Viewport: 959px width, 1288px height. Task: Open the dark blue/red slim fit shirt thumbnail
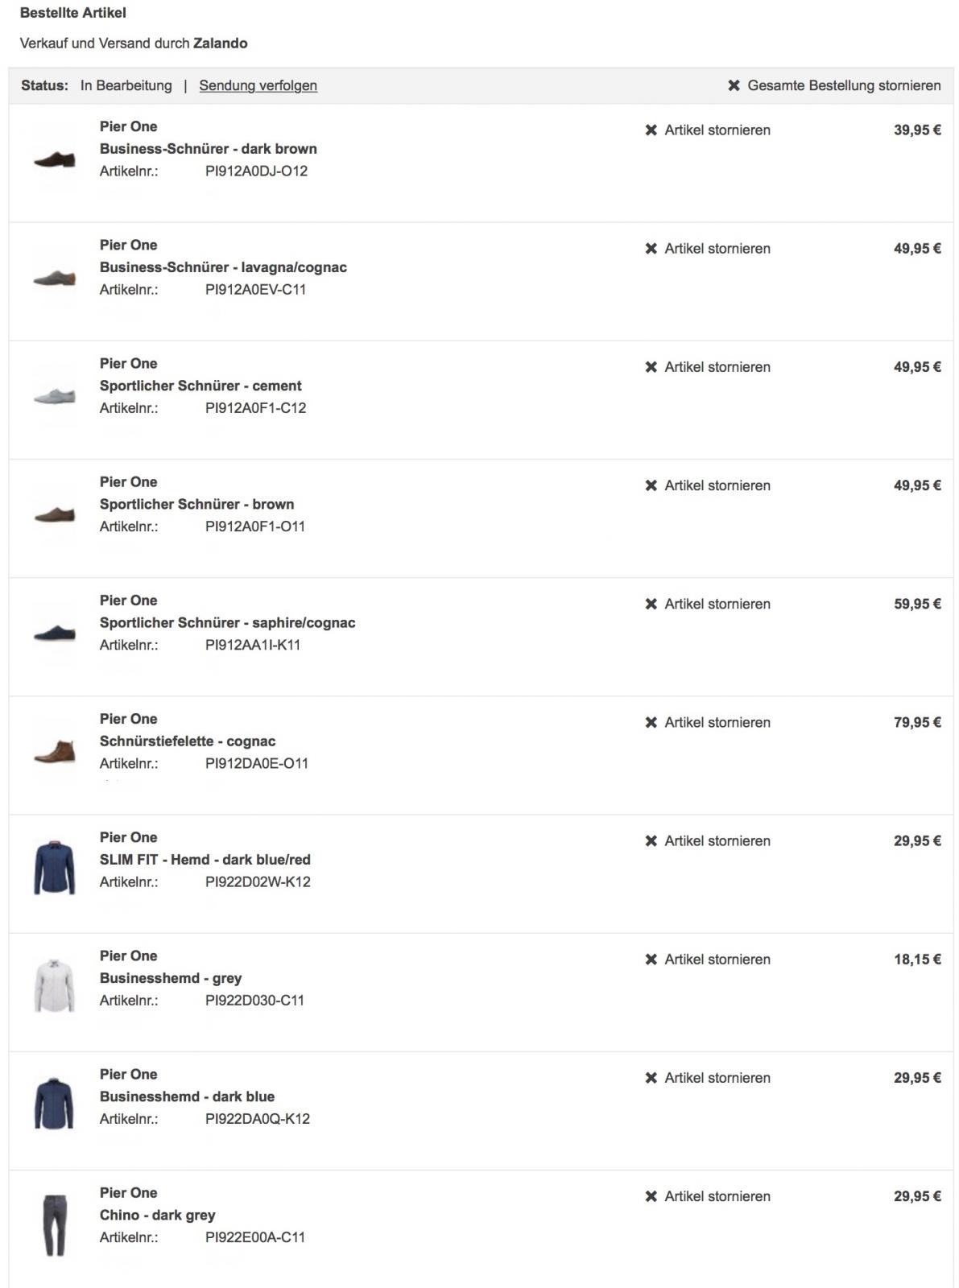pyautogui.click(x=55, y=868)
